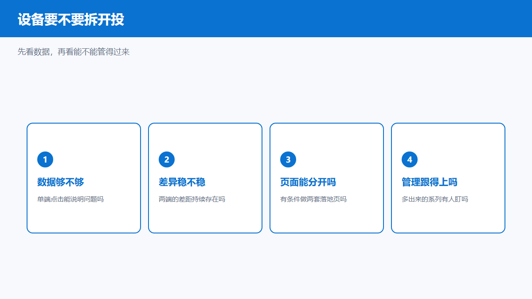532x299 pixels.
Task: Click the slide title 设备要不要拆开投
Action: pos(71,19)
